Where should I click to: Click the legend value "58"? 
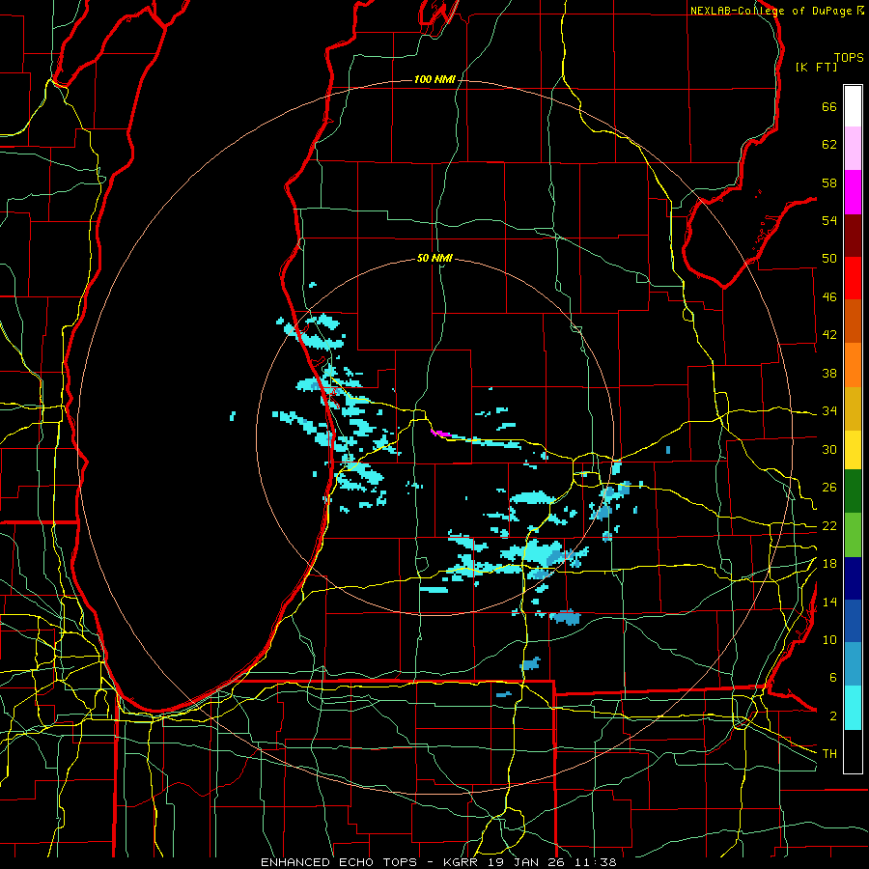coord(829,182)
